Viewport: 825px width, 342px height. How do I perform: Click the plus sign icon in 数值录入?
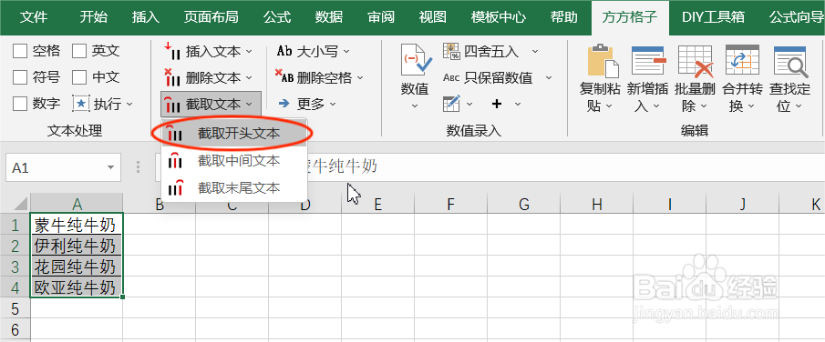497,104
